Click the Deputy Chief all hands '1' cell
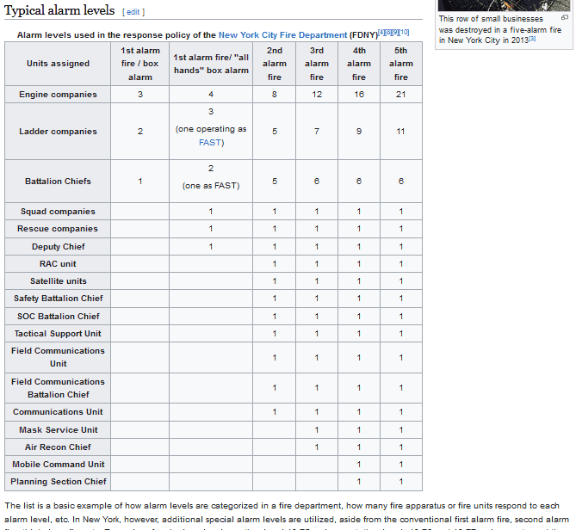The width and height of the screenshot is (576, 530). [211, 246]
